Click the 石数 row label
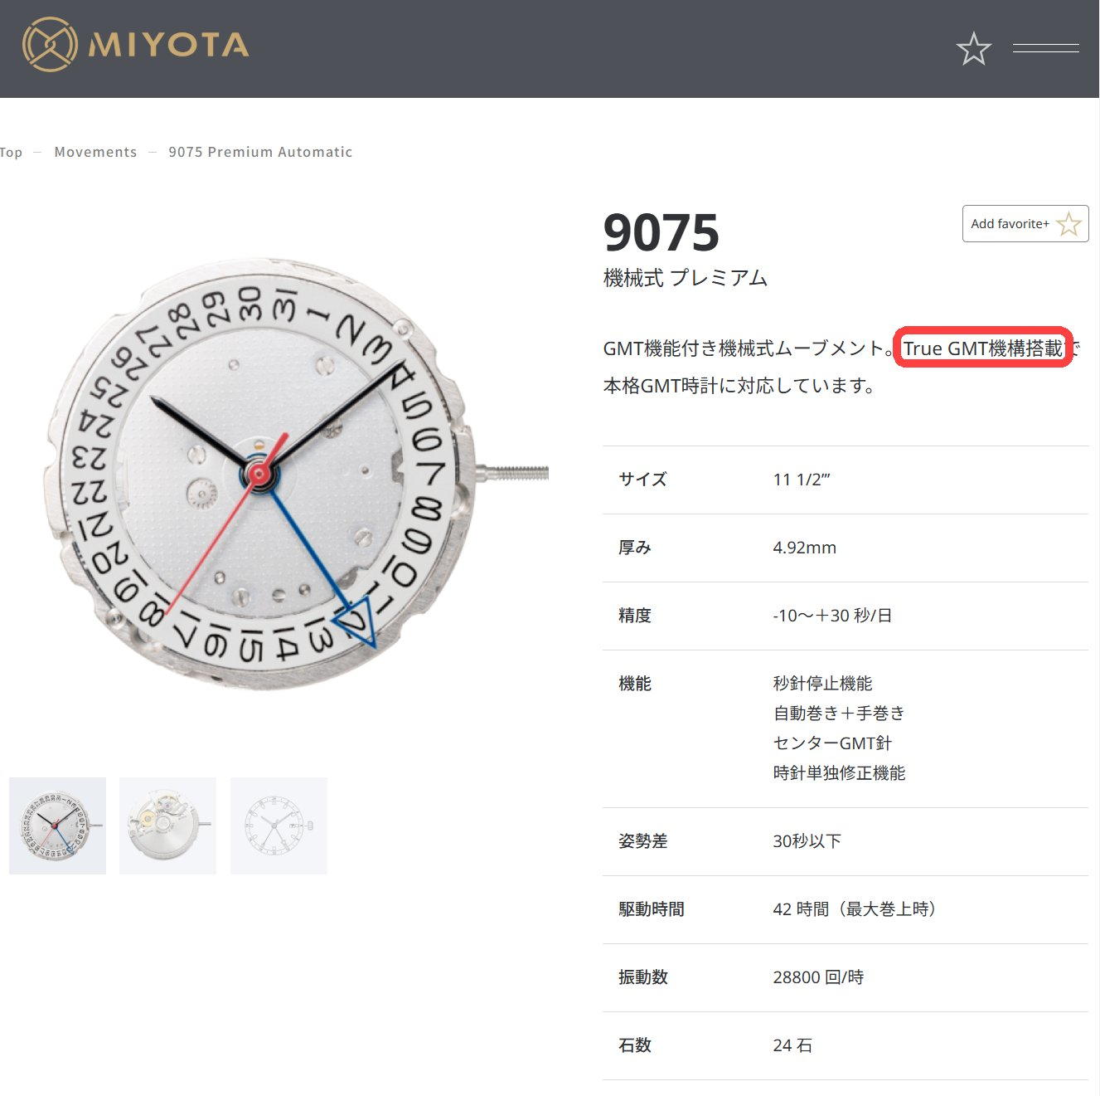 point(634,1045)
